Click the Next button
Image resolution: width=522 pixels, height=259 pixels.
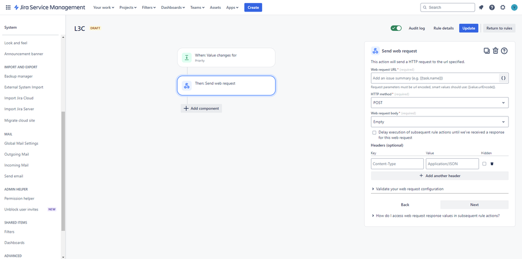coord(474,205)
